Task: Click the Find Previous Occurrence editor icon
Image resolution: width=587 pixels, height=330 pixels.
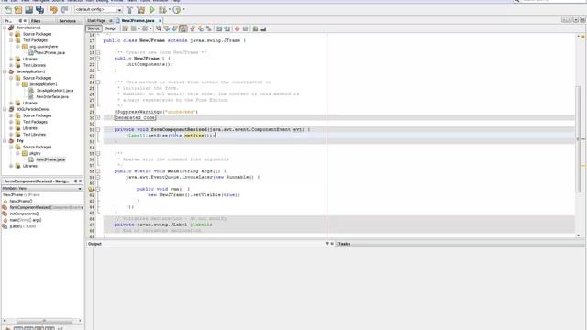Action: coord(167,28)
